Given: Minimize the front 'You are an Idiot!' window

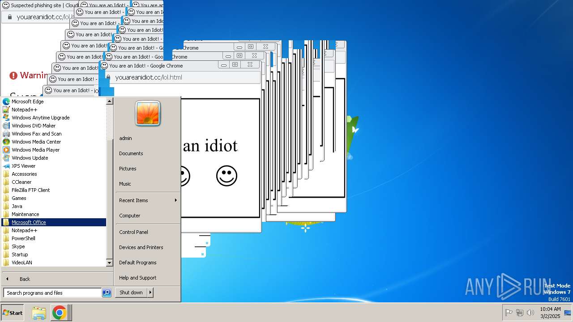Looking at the screenshot, I should coord(224,65).
